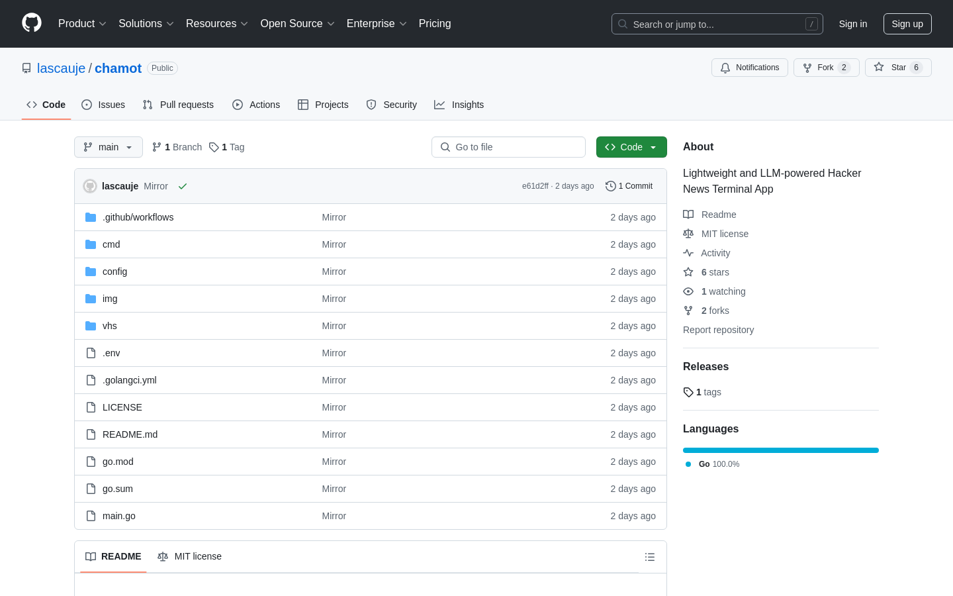The width and height of the screenshot is (953, 596).
Task: Click the img folder icon
Action: (x=91, y=299)
